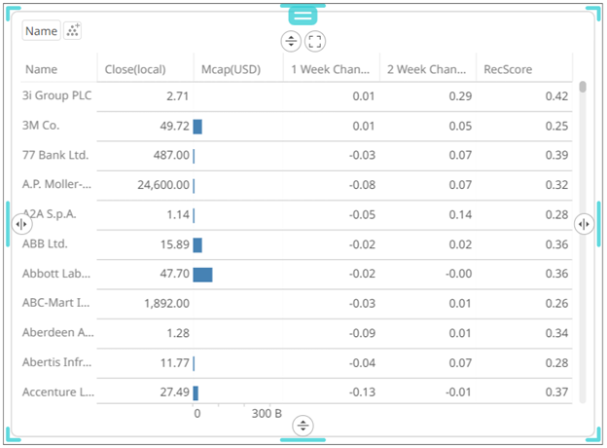
Task: Click the right edge horizontal resize handle
Action: tap(584, 224)
